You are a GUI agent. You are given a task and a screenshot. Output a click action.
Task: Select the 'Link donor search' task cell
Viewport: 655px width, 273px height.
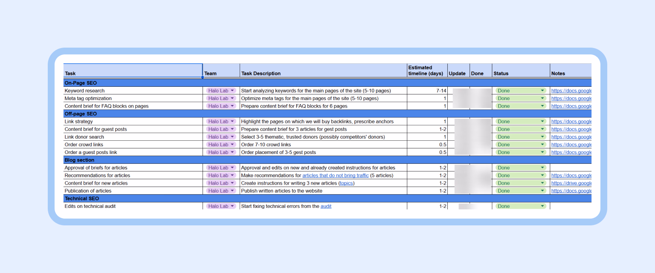pyautogui.click(x=133, y=137)
